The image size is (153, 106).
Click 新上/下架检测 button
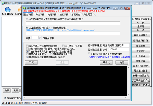point(141,66)
